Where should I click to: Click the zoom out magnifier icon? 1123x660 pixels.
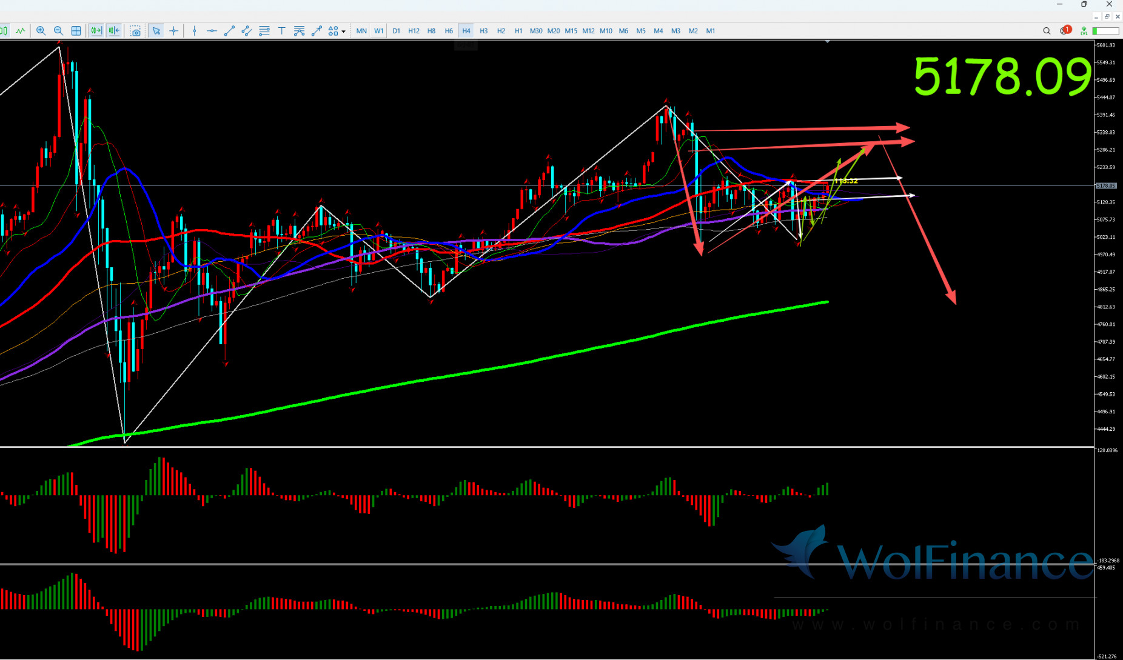(58, 31)
